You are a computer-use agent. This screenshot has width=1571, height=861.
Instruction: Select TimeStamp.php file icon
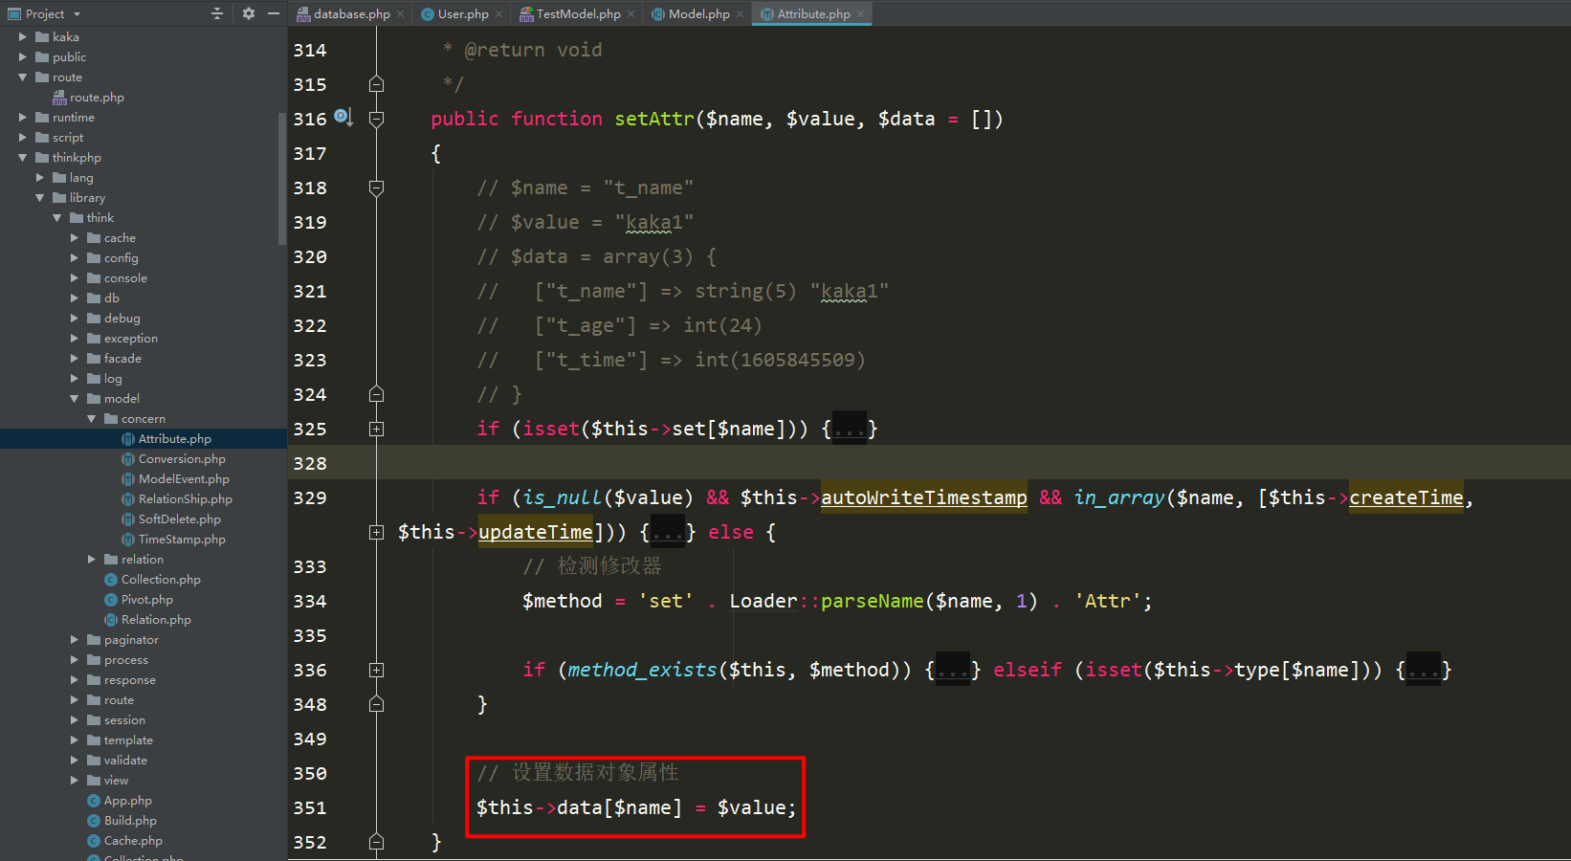point(128,539)
